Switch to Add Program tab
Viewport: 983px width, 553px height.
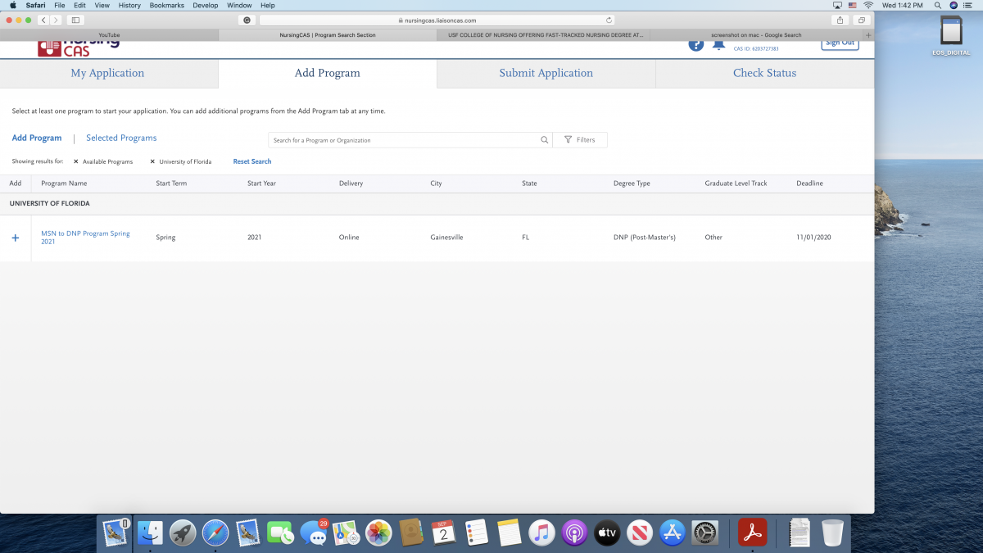[x=328, y=73]
